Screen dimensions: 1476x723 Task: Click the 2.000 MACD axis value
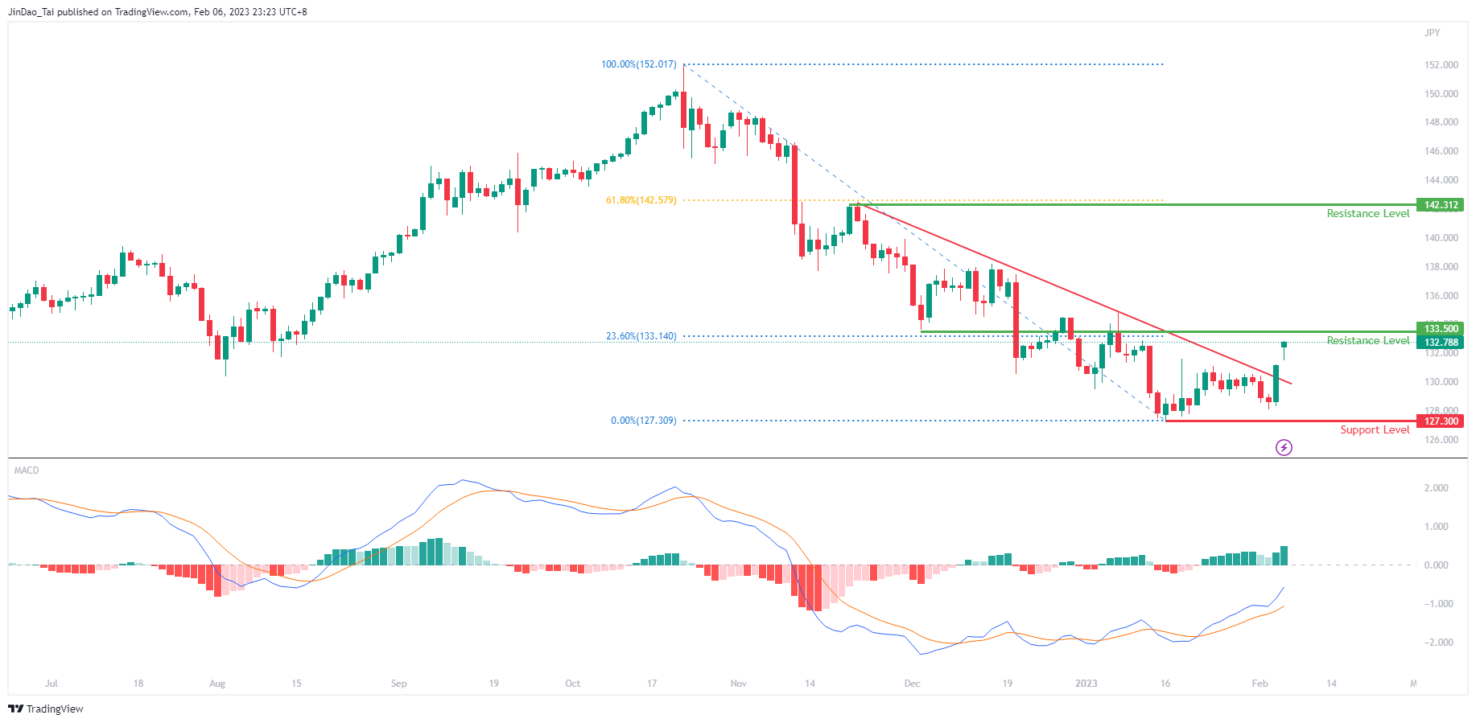point(1437,488)
